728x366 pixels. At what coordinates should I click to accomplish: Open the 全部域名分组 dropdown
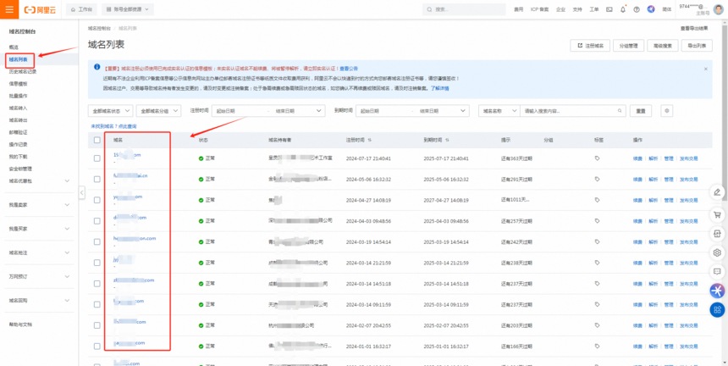pyautogui.click(x=158, y=111)
